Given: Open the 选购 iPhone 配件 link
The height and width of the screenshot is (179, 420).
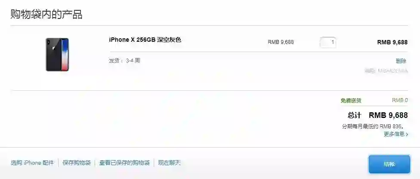Looking at the screenshot, I should 32,163.
